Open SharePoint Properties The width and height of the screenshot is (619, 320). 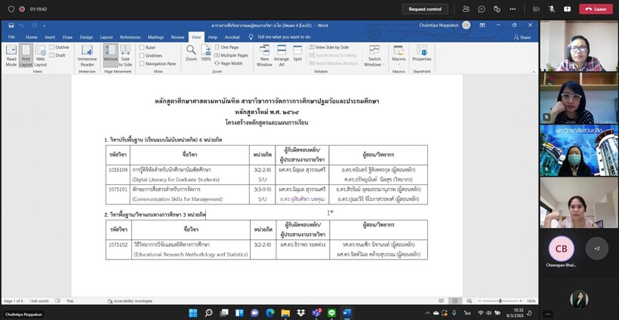(422, 53)
